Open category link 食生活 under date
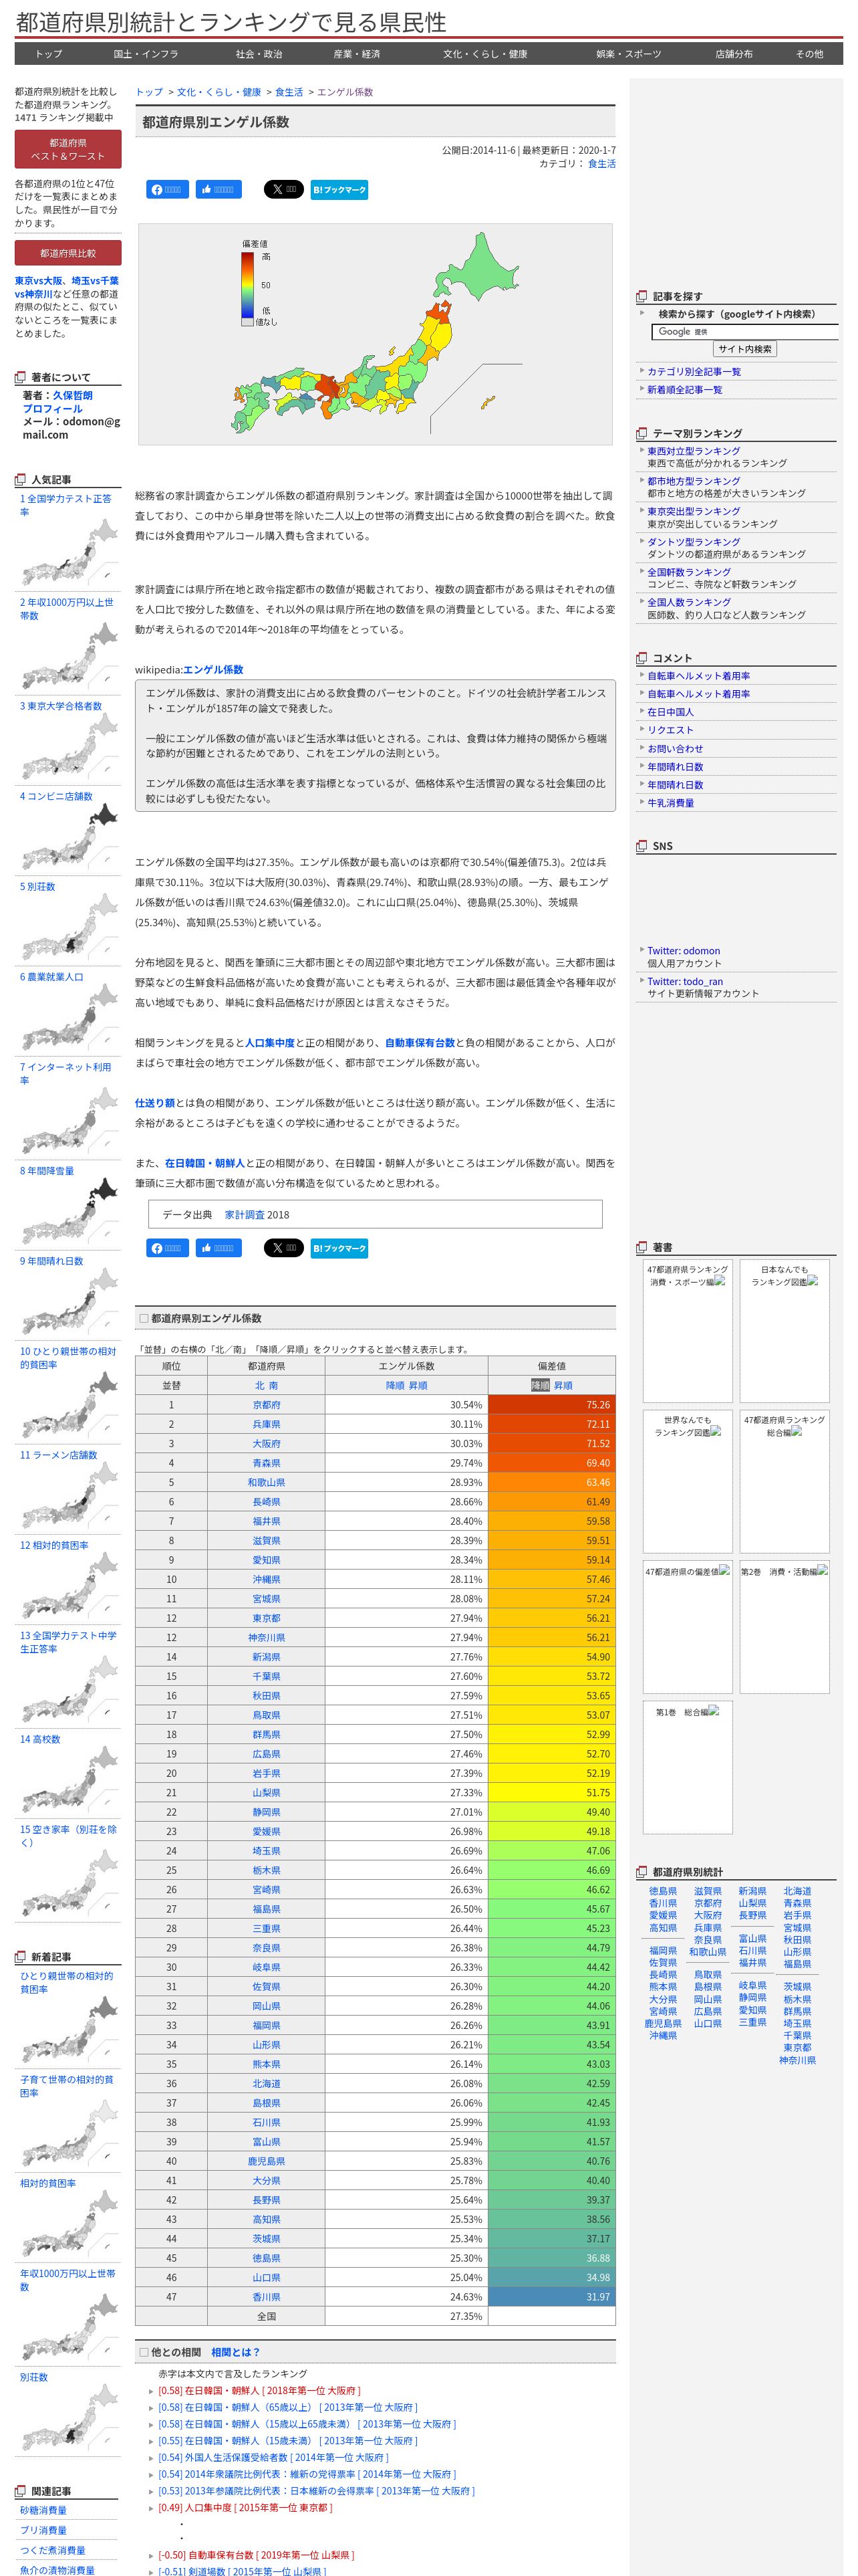 click(x=601, y=163)
